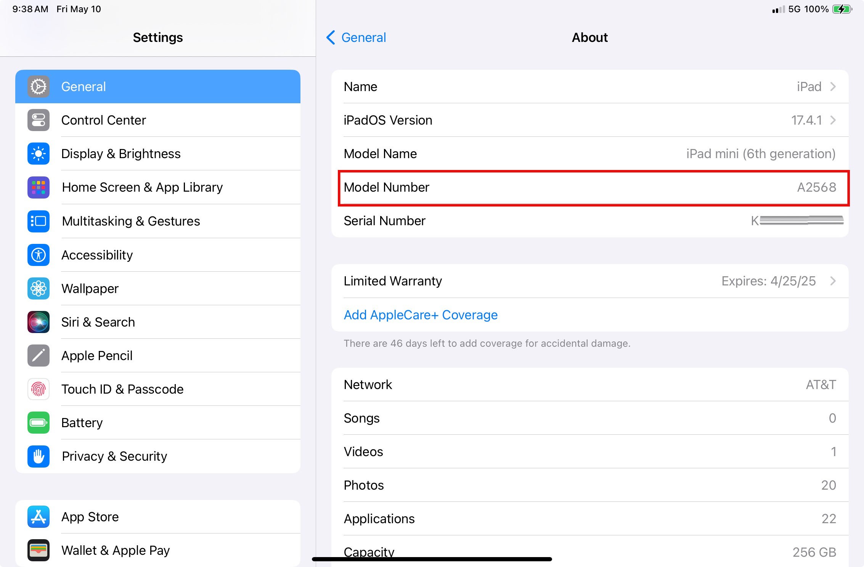Tap the Model Number value A2568
The image size is (864, 567).
coord(817,187)
